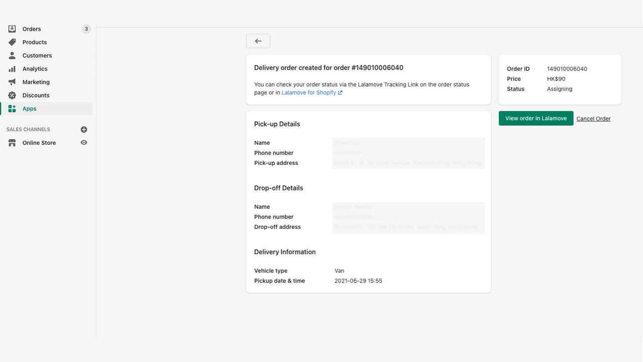Click the blurred Pick-up address field
This screenshot has width=643, height=362.
408,163
